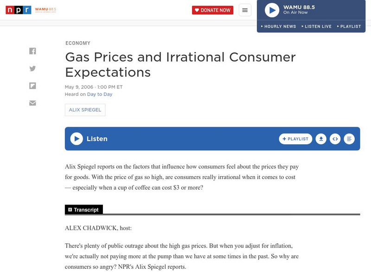
Task: Expand the Listen Live option
Action: click(x=317, y=26)
